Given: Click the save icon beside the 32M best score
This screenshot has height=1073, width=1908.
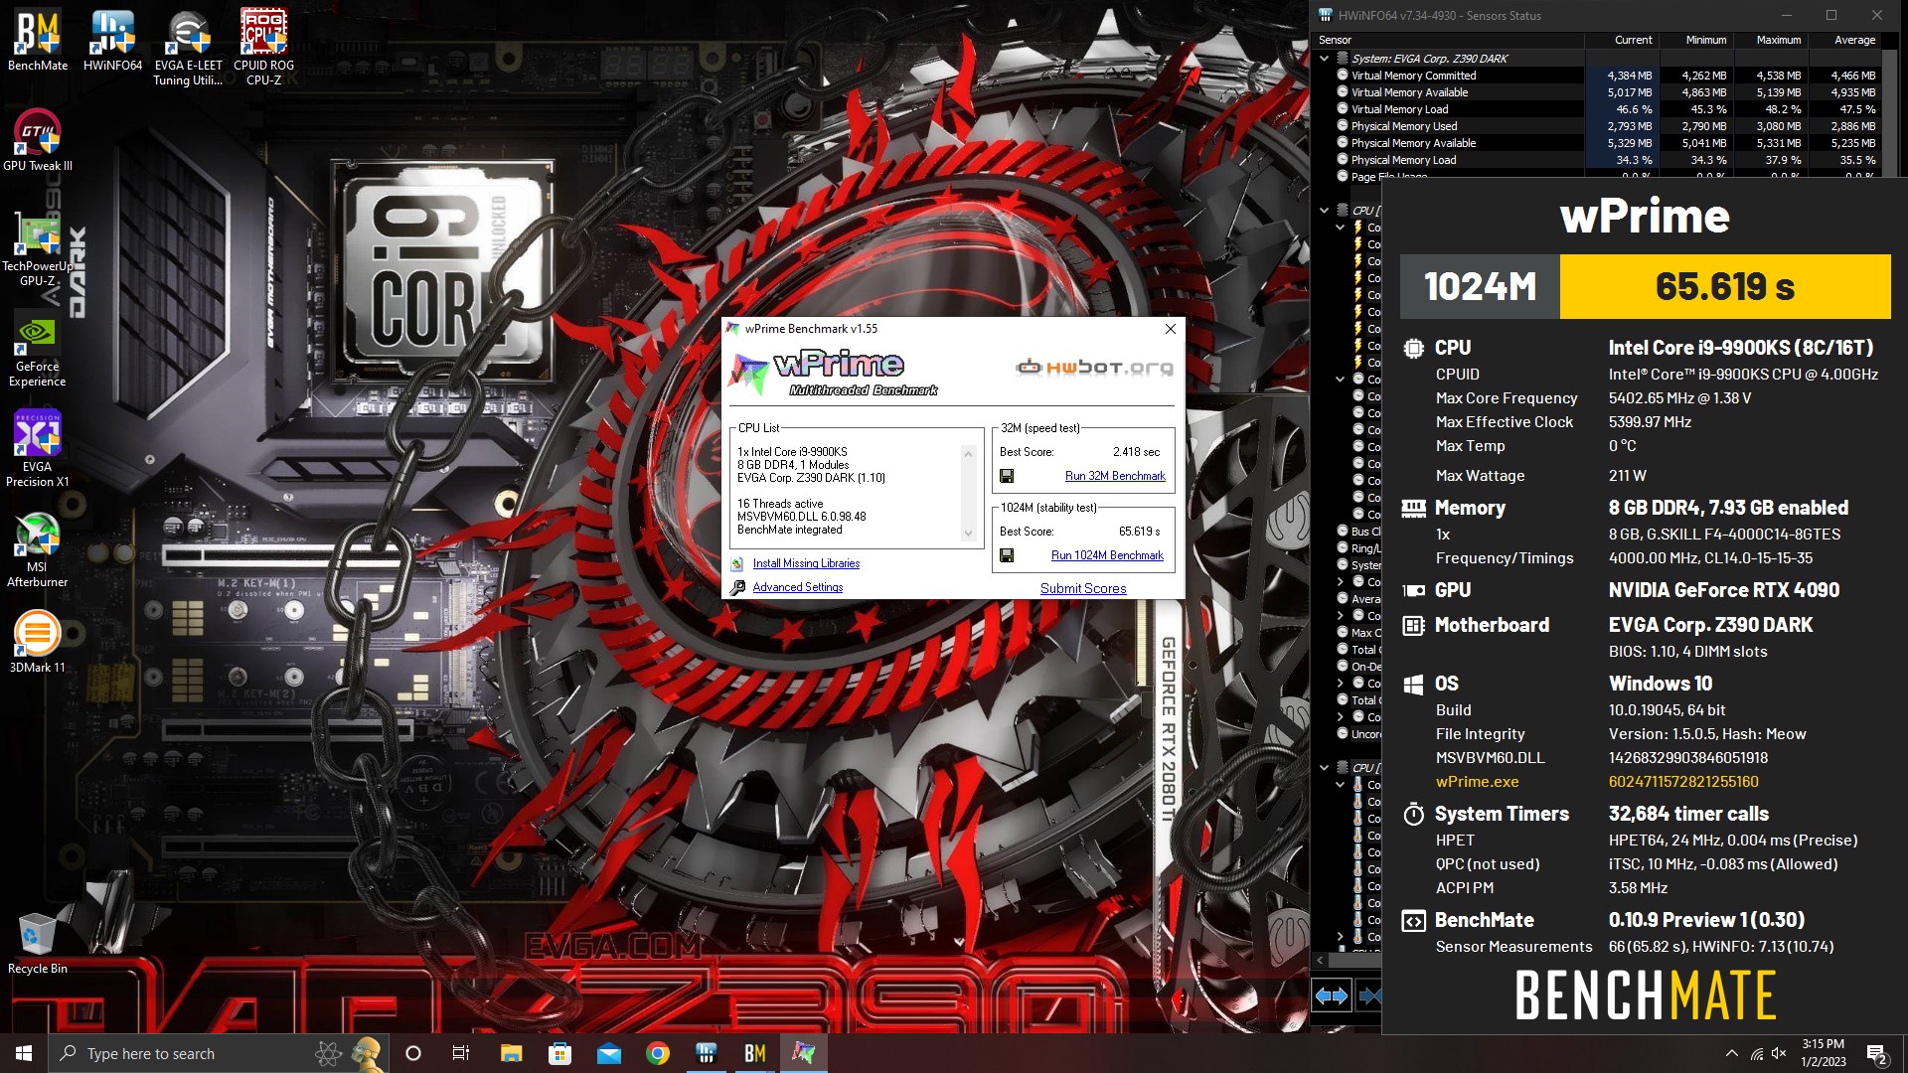Looking at the screenshot, I should coord(1007,476).
